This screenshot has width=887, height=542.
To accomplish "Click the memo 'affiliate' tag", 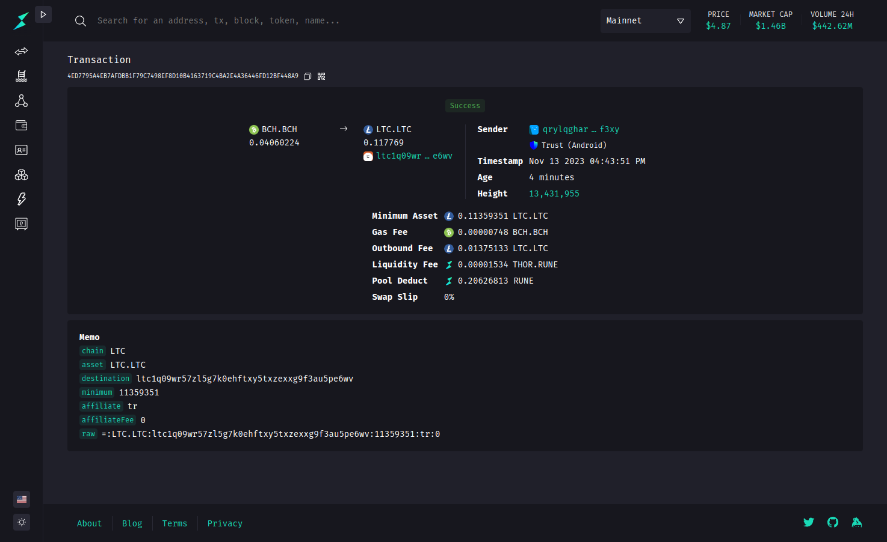I will coord(101,406).
